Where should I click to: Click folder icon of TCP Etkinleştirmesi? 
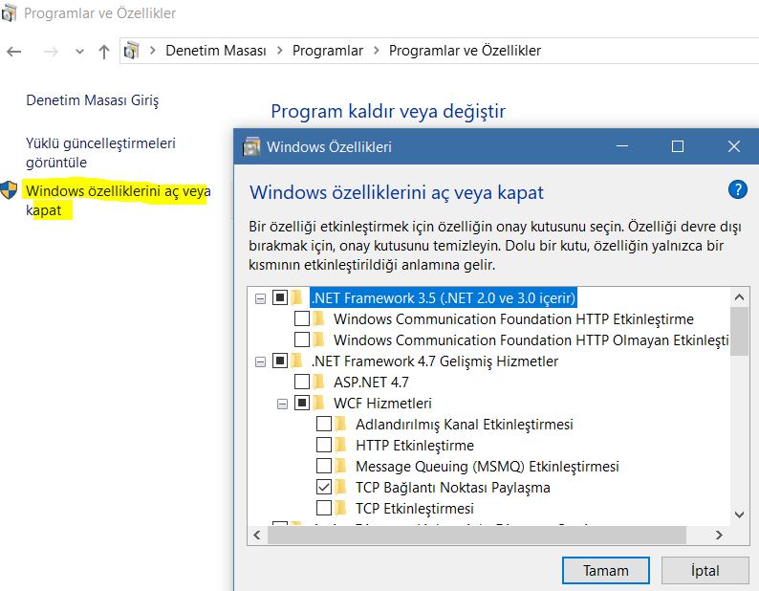pyautogui.click(x=340, y=508)
